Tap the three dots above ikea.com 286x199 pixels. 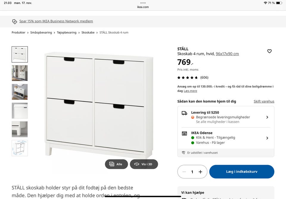click(143, 3)
